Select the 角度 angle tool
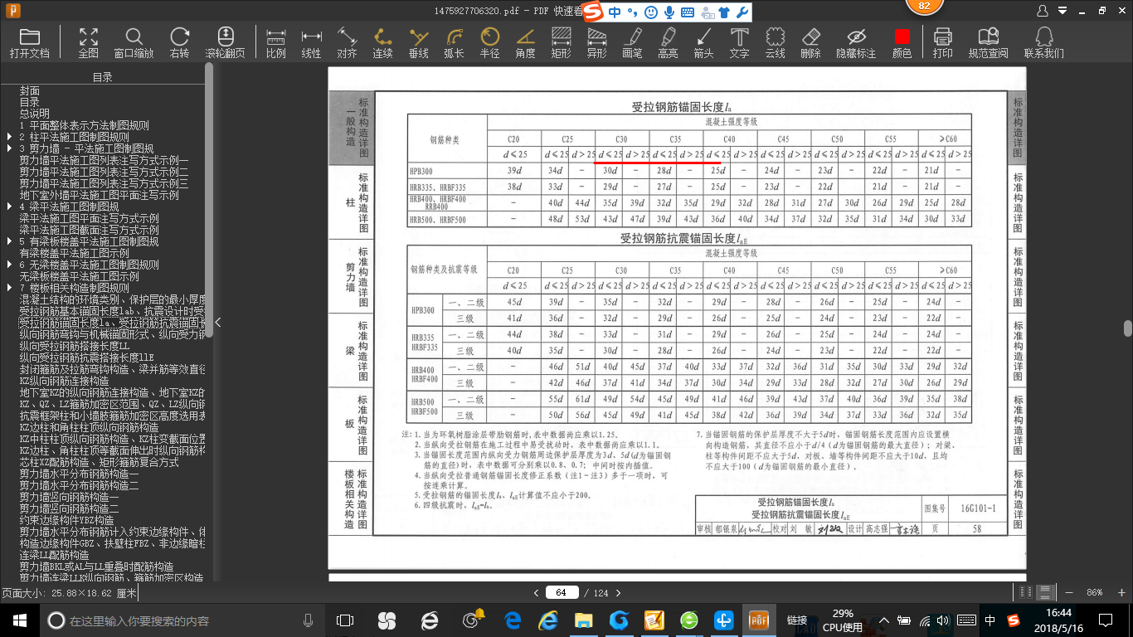The image size is (1133, 637). pos(526,42)
